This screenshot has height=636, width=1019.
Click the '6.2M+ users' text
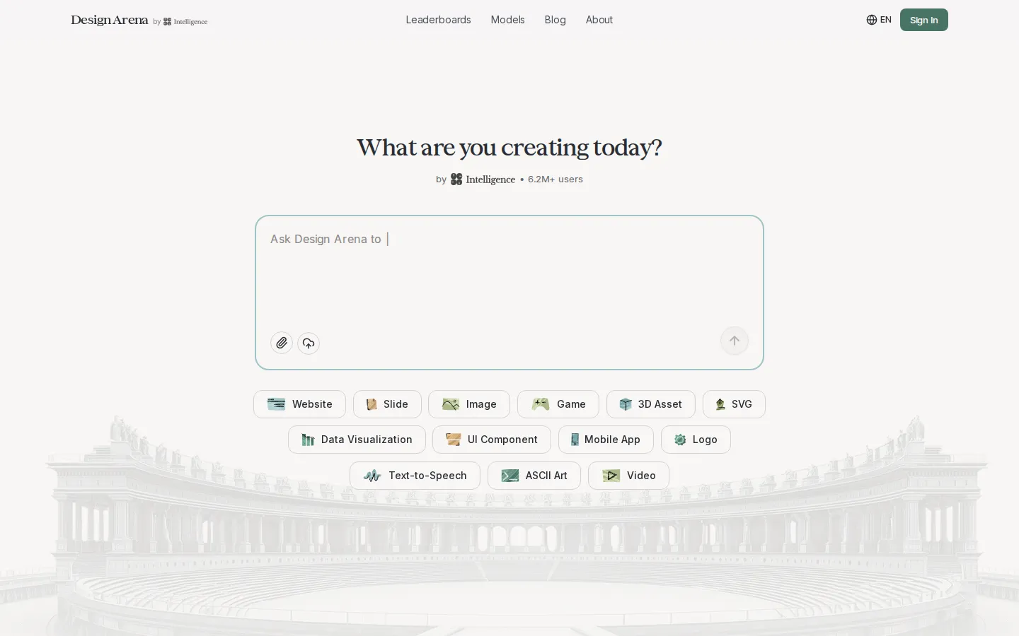point(555,179)
